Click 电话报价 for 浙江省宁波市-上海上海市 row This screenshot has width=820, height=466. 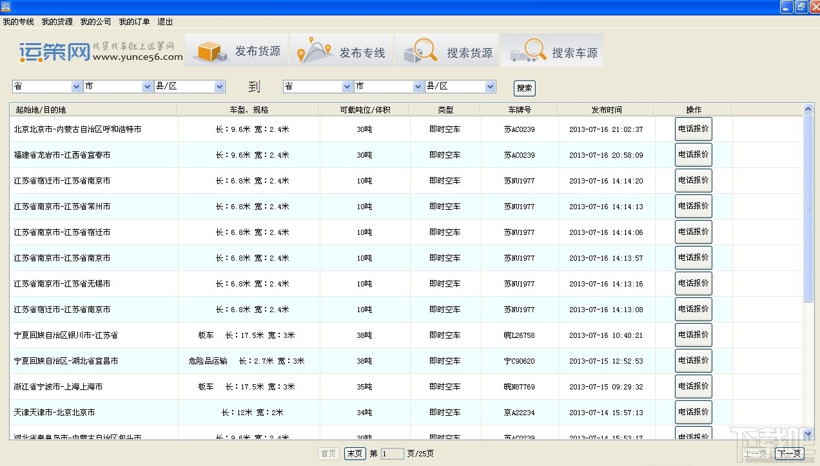coord(694,386)
